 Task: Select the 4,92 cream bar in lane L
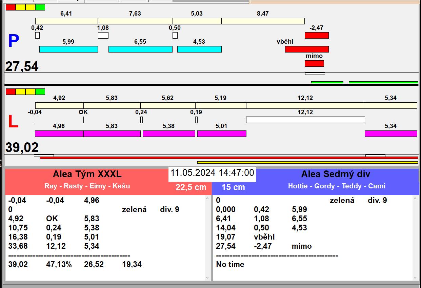click(x=59, y=105)
